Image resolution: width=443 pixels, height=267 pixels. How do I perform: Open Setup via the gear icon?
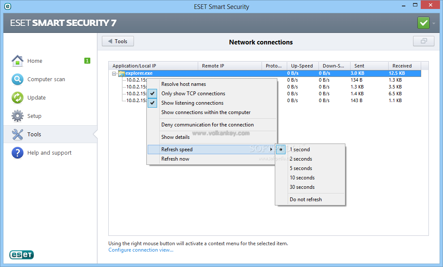pyautogui.click(x=18, y=116)
